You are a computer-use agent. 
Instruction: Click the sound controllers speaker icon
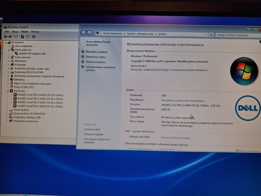click(12, 68)
